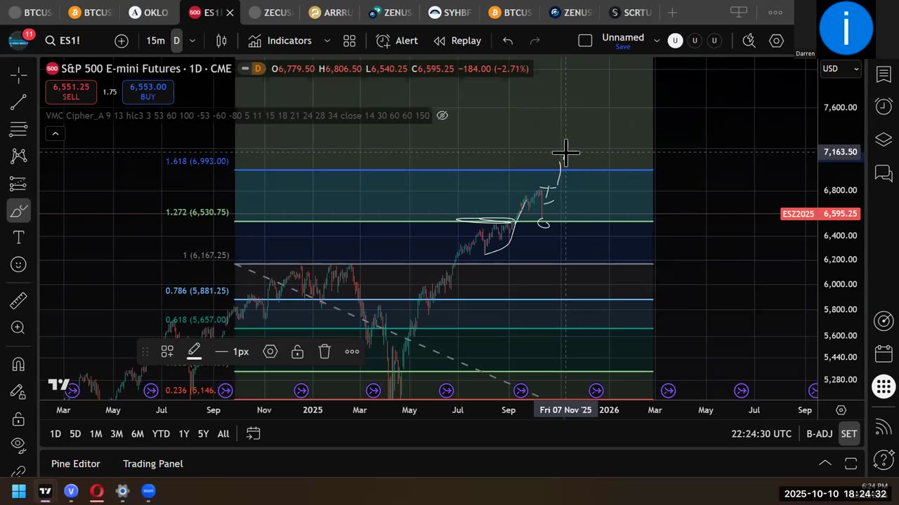Open layout options chevron beside Unnamed
This screenshot has width=899, height=505.
[657, 41]
